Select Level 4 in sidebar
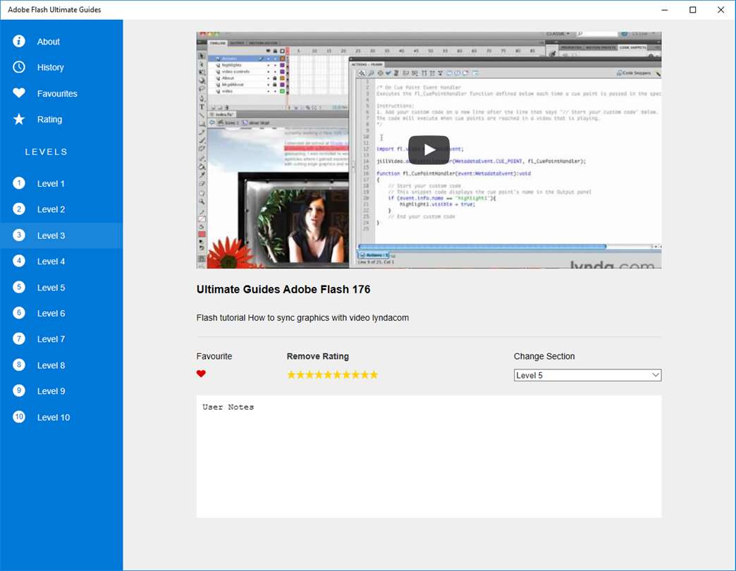 (x=61, y=262)
